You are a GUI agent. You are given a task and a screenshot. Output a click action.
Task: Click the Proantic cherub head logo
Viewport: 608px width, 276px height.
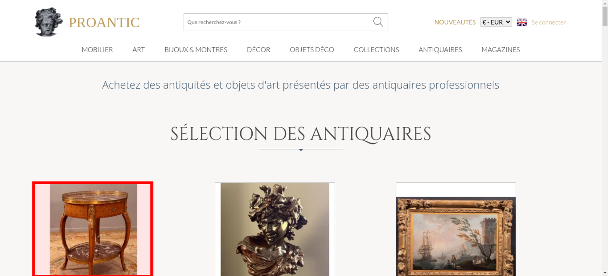point(49,22)
